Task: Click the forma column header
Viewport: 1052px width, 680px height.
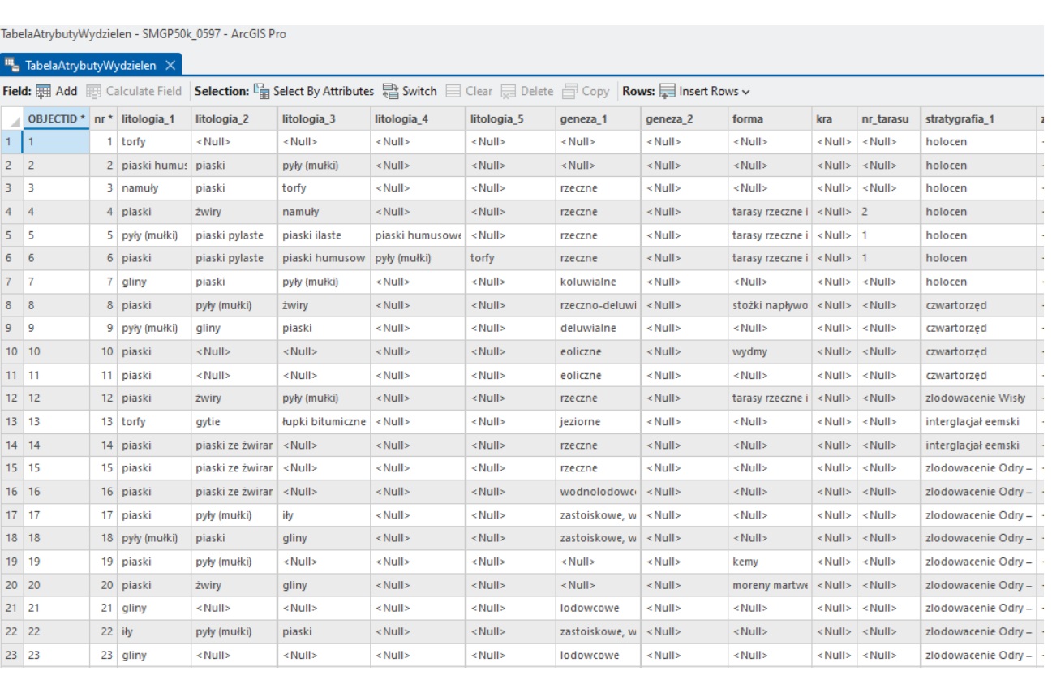Action: 771,118
